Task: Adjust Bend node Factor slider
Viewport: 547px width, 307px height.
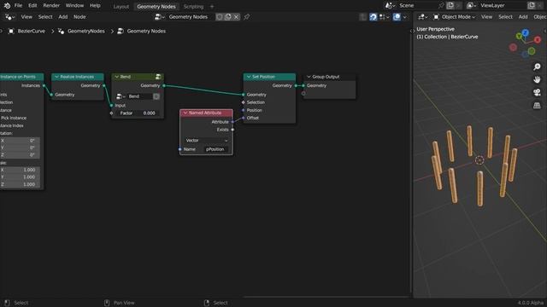Action: coord(137,113)
